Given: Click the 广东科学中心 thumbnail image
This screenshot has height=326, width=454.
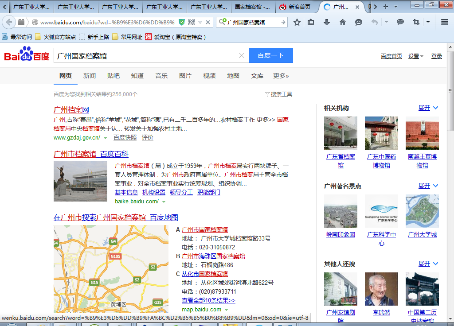Looking at the screenshot, I should coord(381,211).
